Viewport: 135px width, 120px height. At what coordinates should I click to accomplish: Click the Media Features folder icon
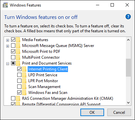click(18, 40)
